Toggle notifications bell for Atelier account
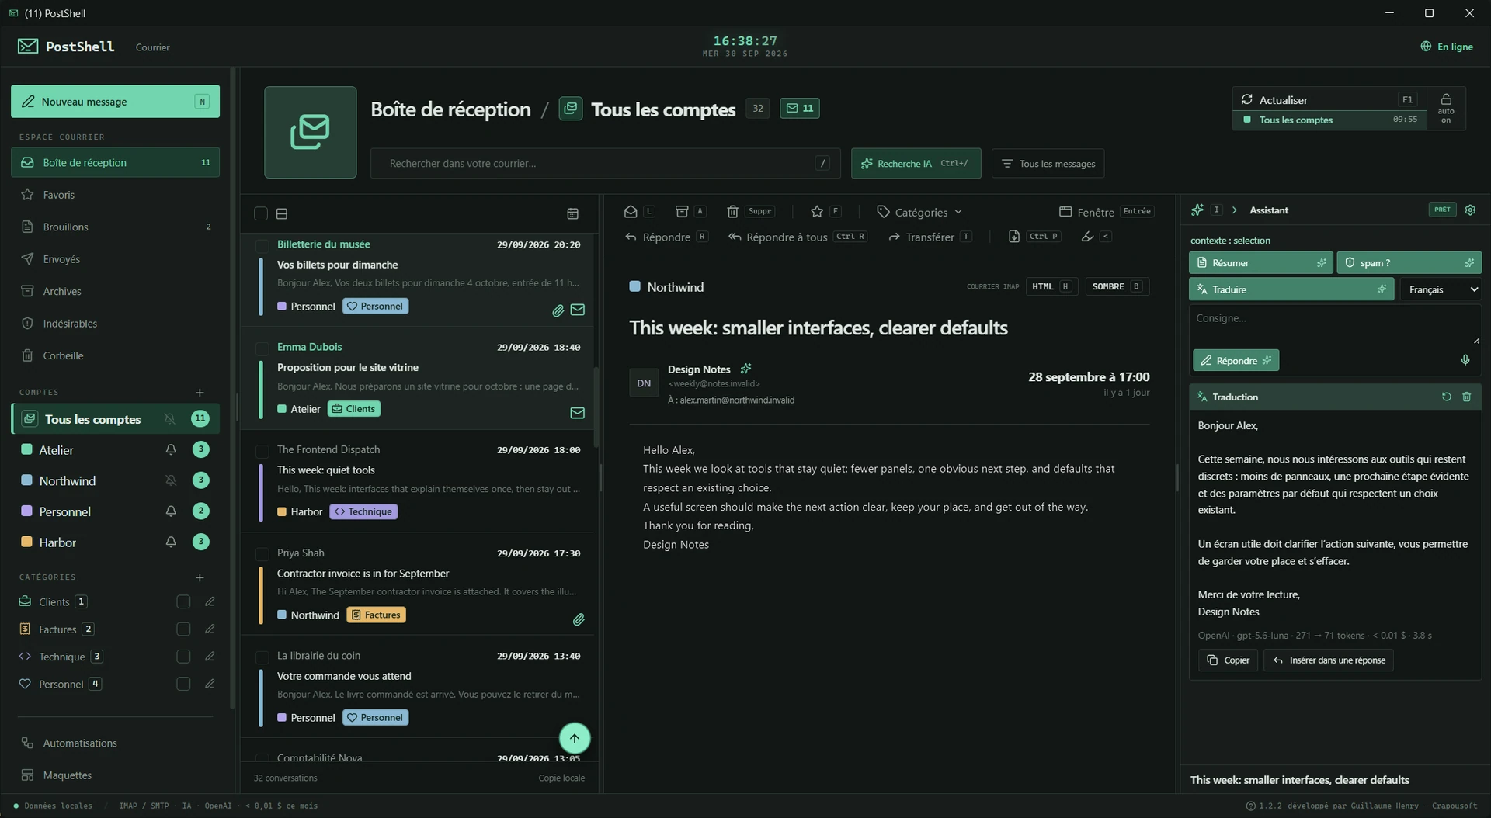Screen dimensions: 1491x818 click(170, 449)
